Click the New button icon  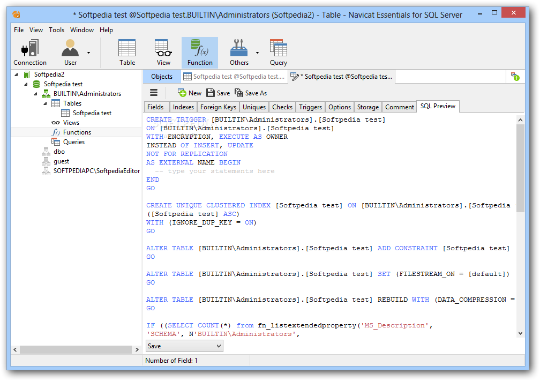[182, 93]
